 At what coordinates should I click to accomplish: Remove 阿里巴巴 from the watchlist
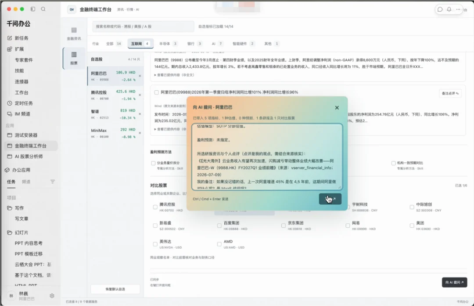140,76
